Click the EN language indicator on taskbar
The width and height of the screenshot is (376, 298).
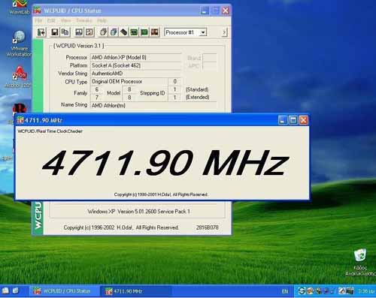click(285, 291)
